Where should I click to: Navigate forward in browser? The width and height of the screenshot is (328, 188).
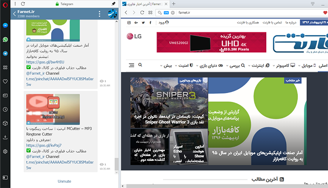pos(134,13)
